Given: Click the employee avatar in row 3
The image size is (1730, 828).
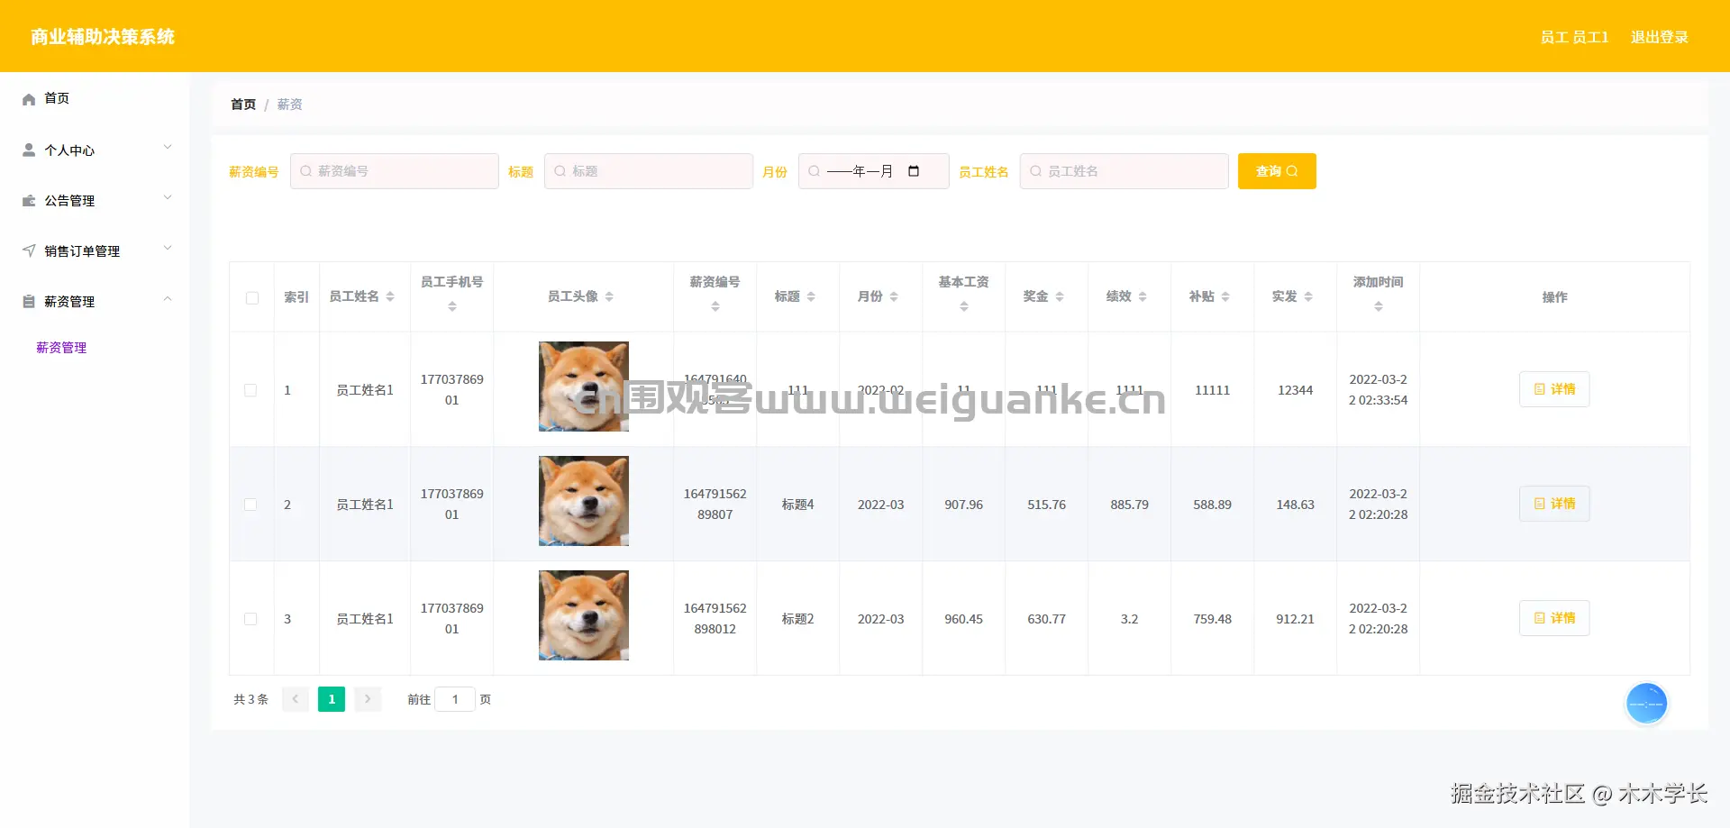Looking at the screenshot, I should pos(584,615).
